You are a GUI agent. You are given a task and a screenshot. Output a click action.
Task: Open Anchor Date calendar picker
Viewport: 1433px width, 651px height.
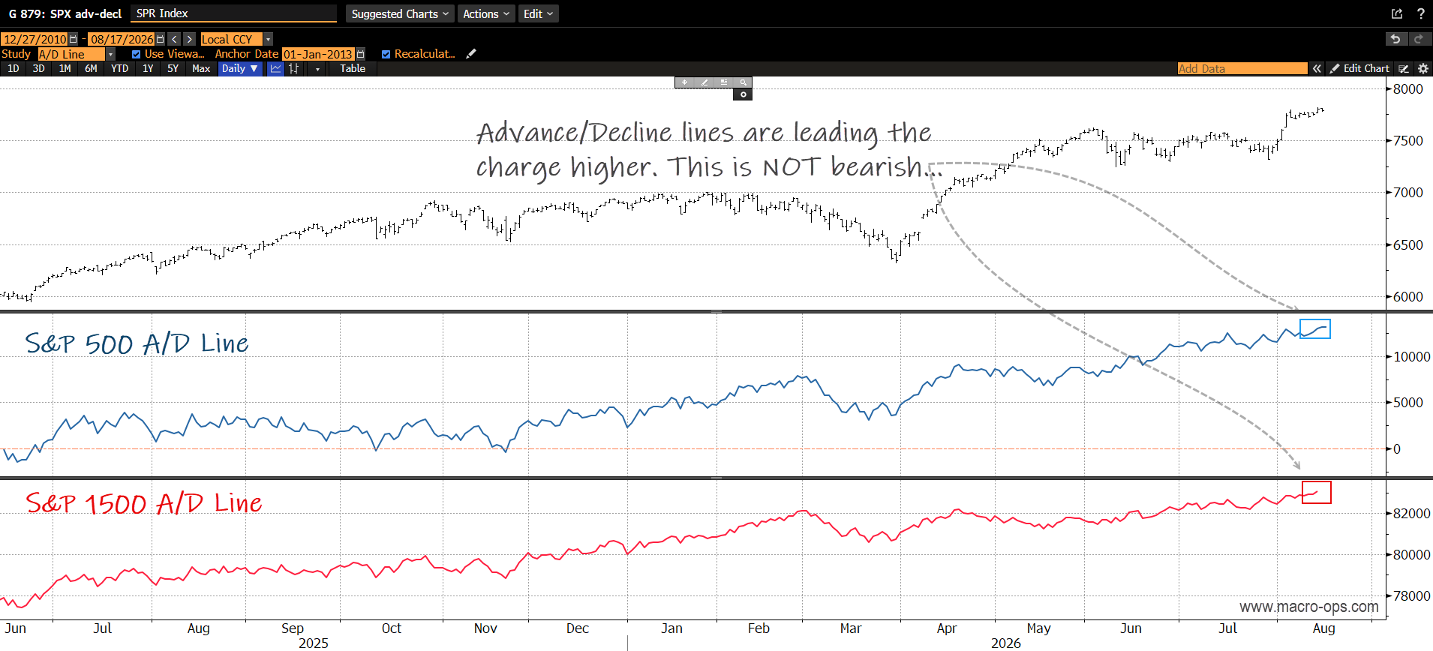pyautogui.click(x=360, y=54)
